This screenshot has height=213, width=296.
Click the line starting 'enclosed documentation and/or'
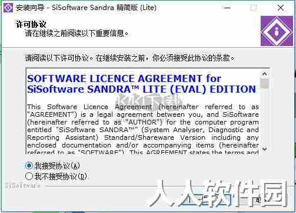pos(143,145)
